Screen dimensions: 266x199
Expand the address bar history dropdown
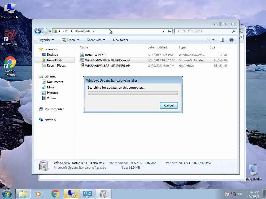163,31
